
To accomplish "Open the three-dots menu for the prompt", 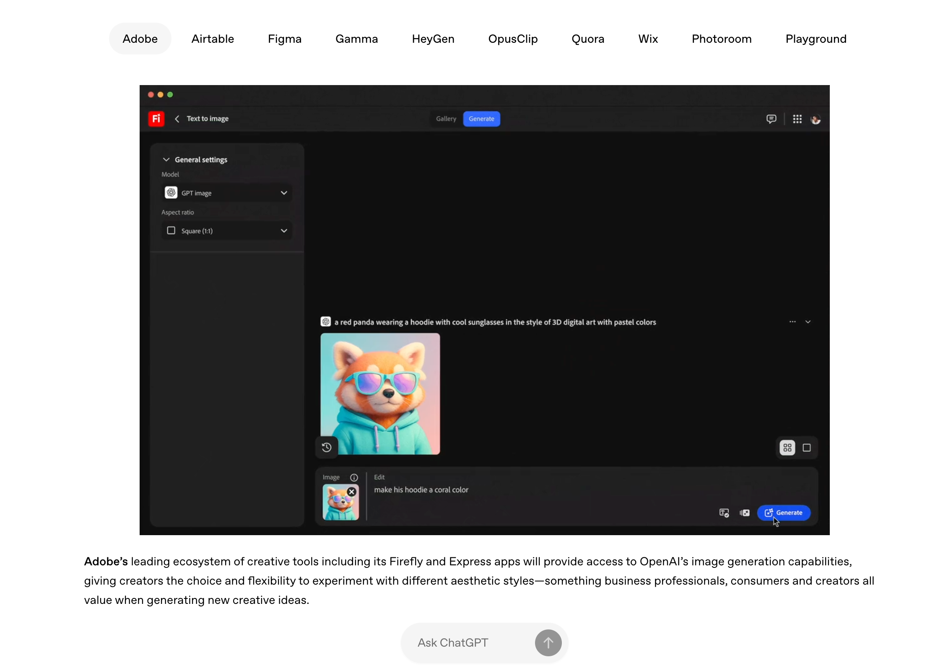I will [x=792, y=322].
